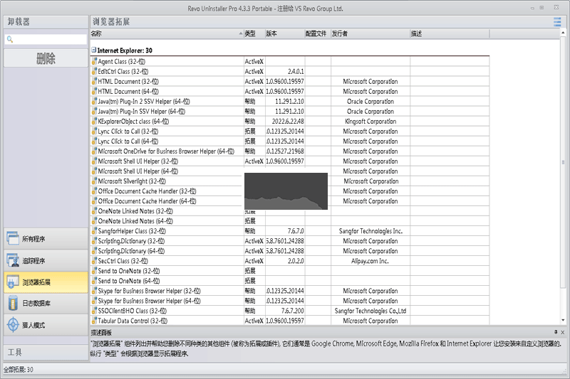This screenshot has width=570, height=379.
Task: Sort by the 名称 column header
Action: point(167,33)
